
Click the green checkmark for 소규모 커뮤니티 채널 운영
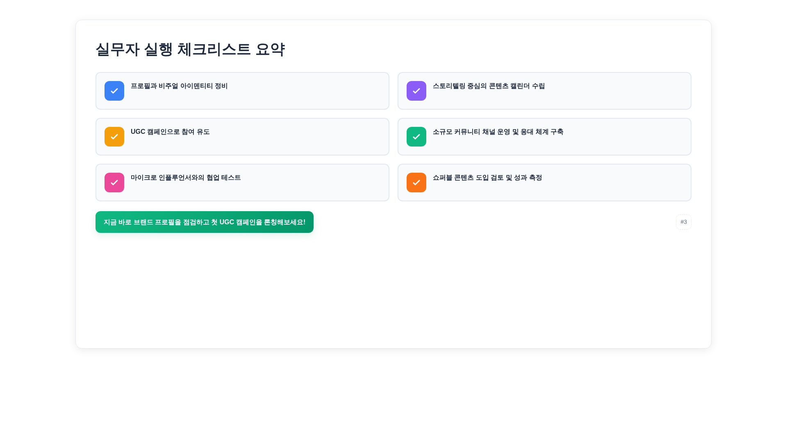pyautogui.click(x=416, y=136)
